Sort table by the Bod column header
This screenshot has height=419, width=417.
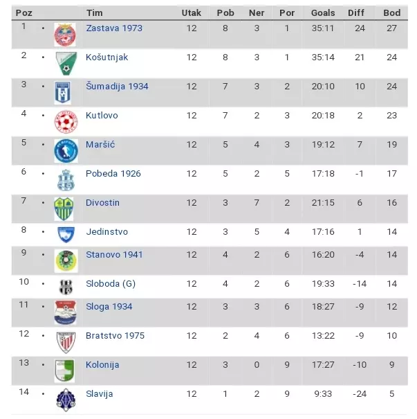point(391,13)
